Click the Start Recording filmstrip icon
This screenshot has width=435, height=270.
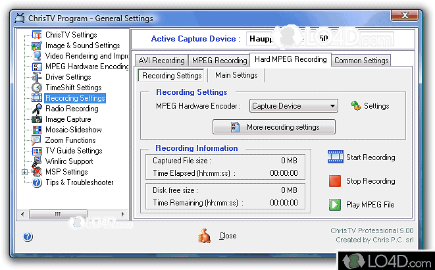click(x=336, y=157)
